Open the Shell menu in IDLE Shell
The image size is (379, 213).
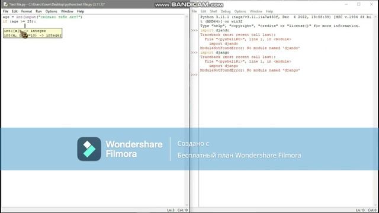point(213,11)
